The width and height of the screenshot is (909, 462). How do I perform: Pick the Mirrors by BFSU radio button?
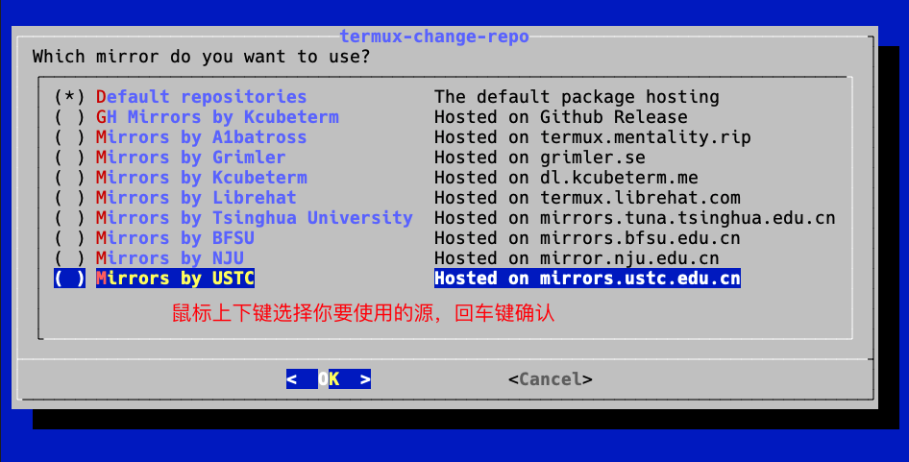[x=69, y=238]
